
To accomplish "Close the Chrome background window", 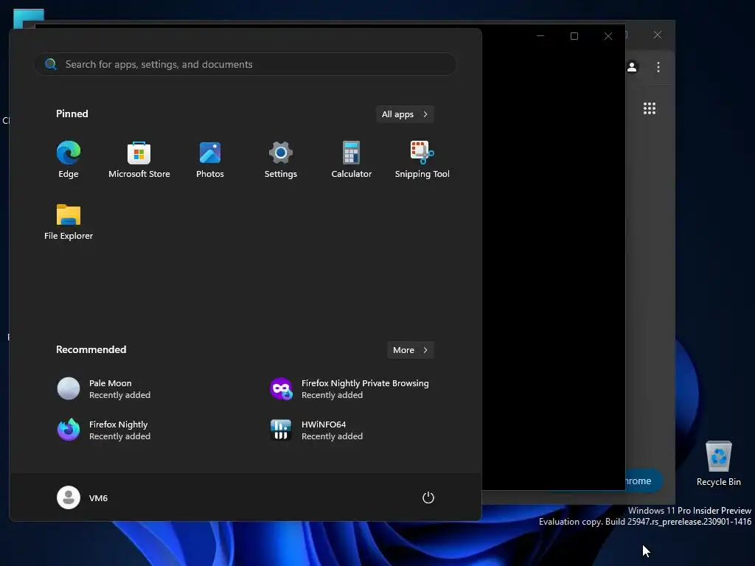I will pos(657,35).
